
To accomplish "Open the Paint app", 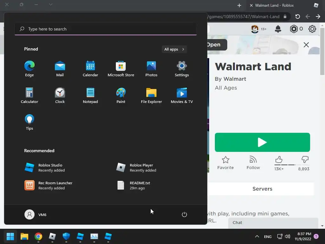I will click(121, 95).
